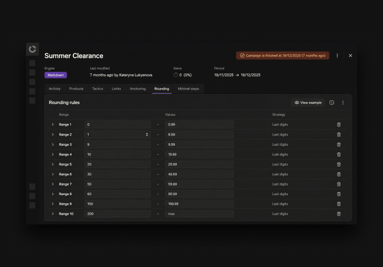Click the Range 2 value stepper arrows
Viewport: 383px width, 267px height.
(x=147, y=135)
